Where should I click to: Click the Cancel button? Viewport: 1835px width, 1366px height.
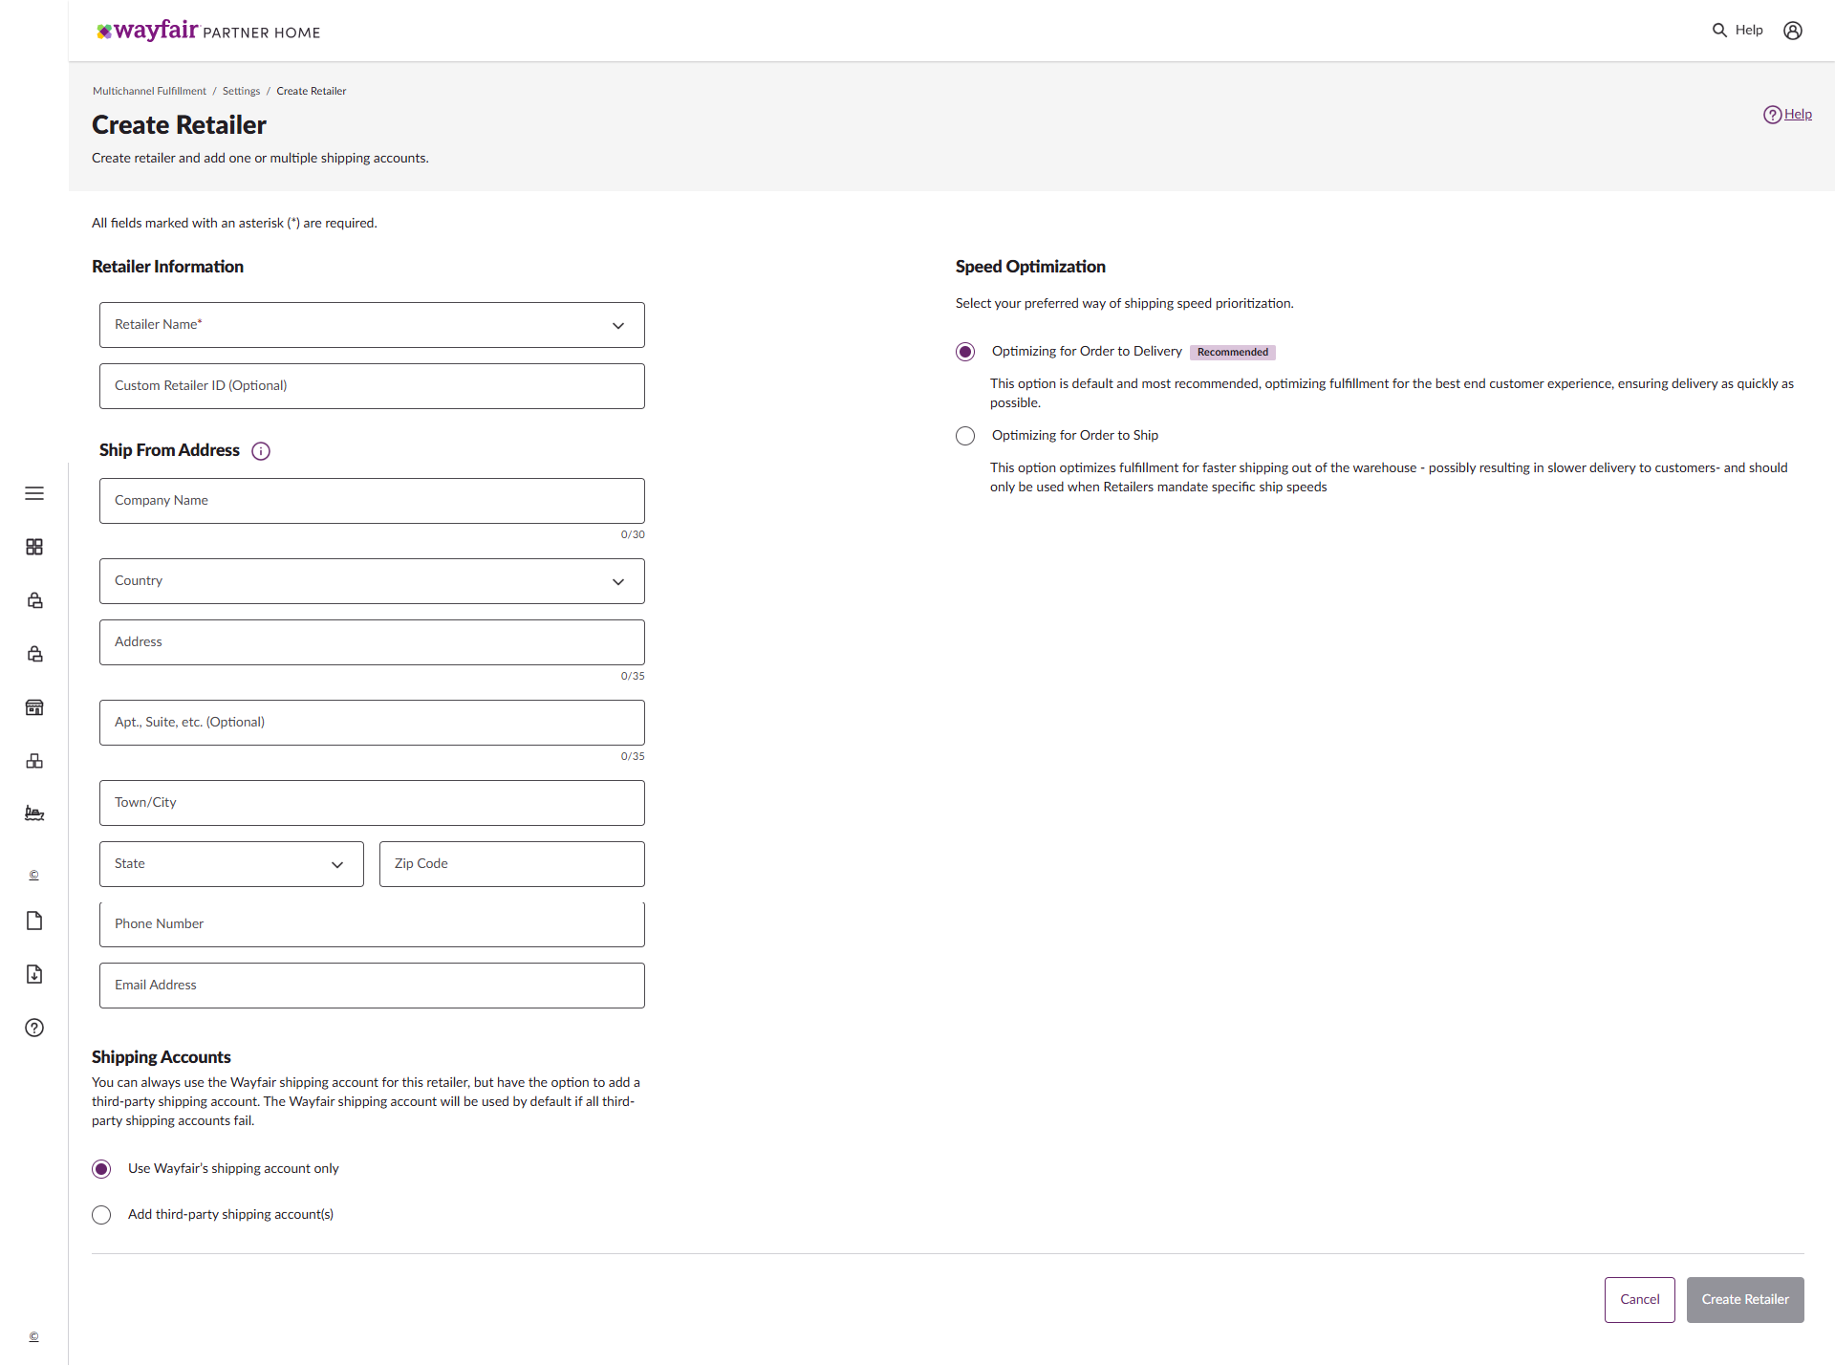[x=1640, y=1300]
